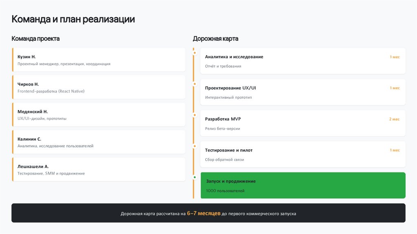Click the heading "Команда и план реализации"
This screenshot has width=417, height=234.
[73, 19]
